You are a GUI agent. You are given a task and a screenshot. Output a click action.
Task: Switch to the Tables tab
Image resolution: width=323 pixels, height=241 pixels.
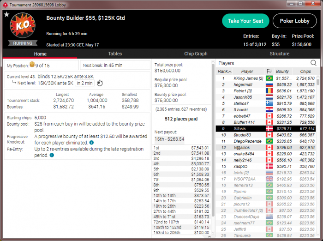click(x=115, y=54)
